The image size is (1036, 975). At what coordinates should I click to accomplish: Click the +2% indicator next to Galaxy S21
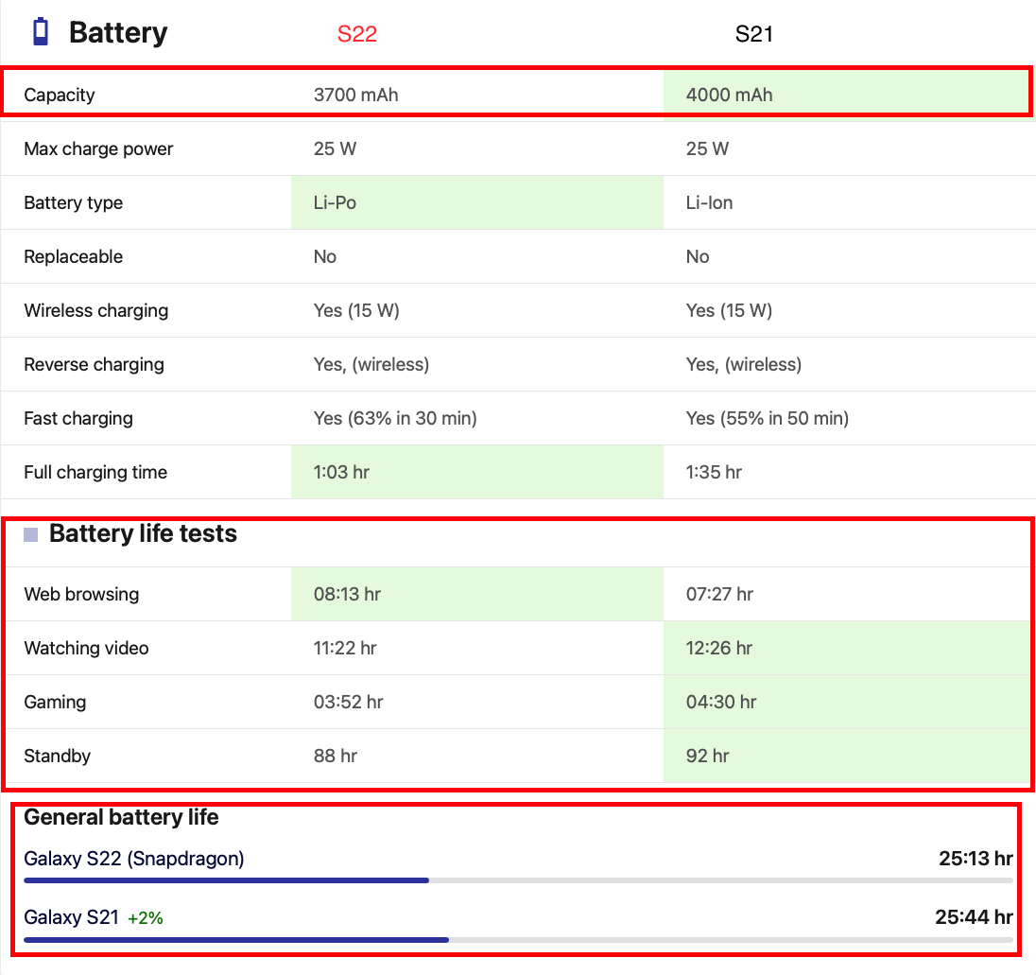point(146,918)
